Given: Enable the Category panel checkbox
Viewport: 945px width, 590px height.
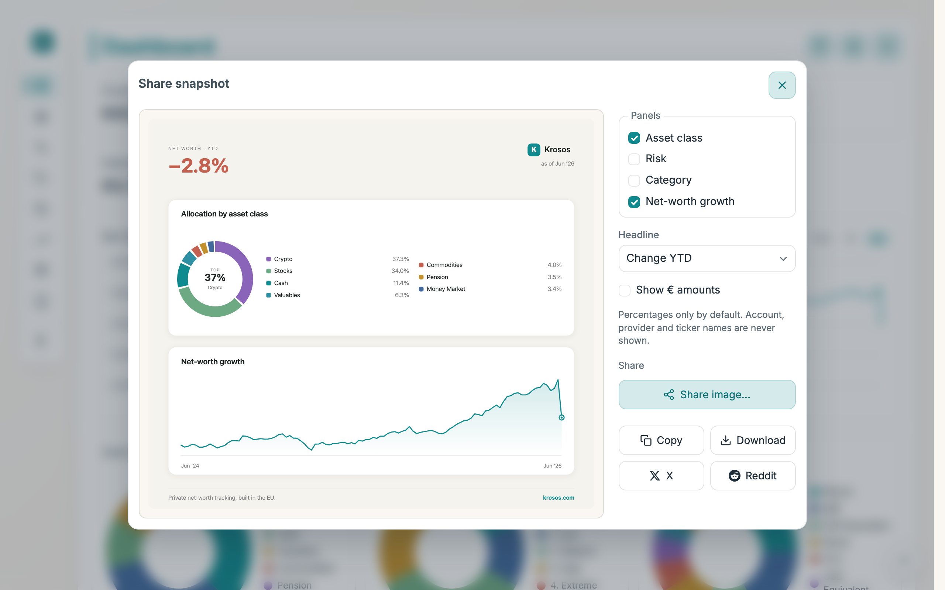Looking at the screenshot, I should (x=634, y=180).
